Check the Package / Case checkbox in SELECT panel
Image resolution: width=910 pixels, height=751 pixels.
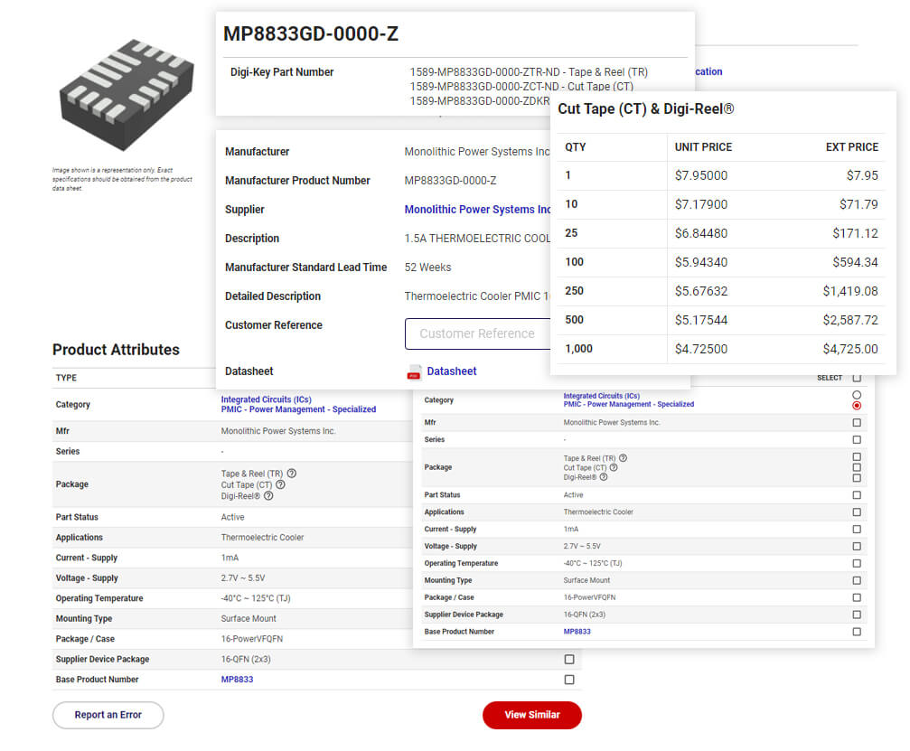pos(857,597)
